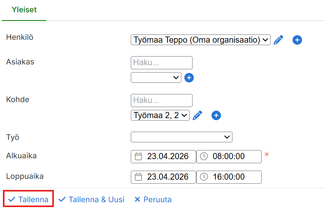325x210 pixels.
Task: Click the blue plus icon beside Henkilö
Action: 297,40
